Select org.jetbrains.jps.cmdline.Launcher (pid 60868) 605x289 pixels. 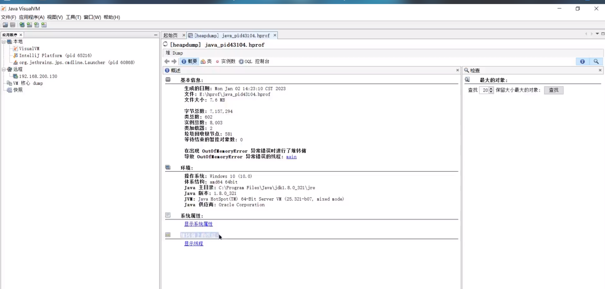pos(77,62)
